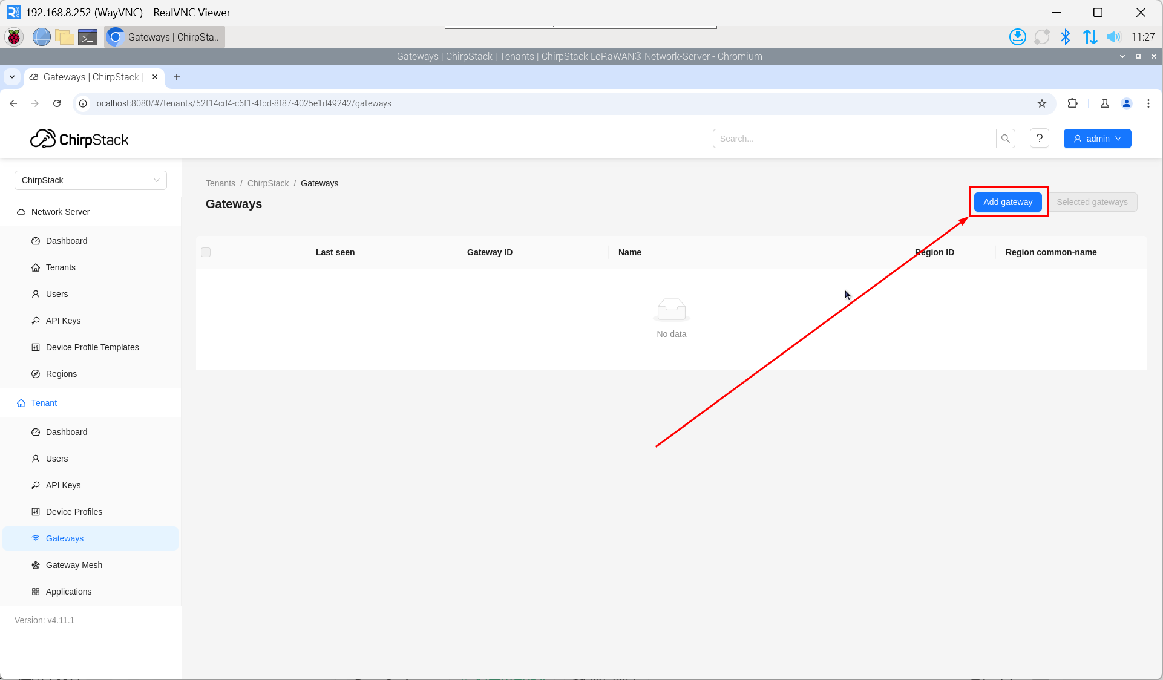Screen dimensions: 1163x680
Task: Click the search magnifier icon button
Action: pos(1005,139)
